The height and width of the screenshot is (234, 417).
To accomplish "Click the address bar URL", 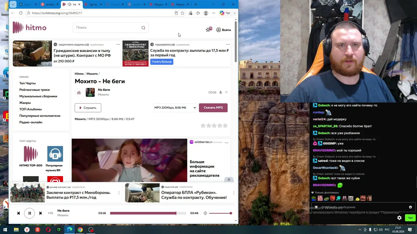I will 57,13.
